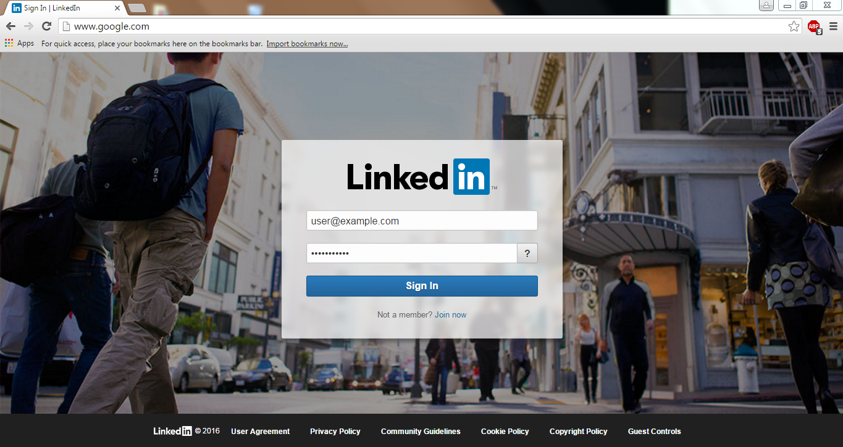Select the Sign In | LinkedIn tab
The width and height of the screenshot is (843, 447).
[x=65, y=8]
